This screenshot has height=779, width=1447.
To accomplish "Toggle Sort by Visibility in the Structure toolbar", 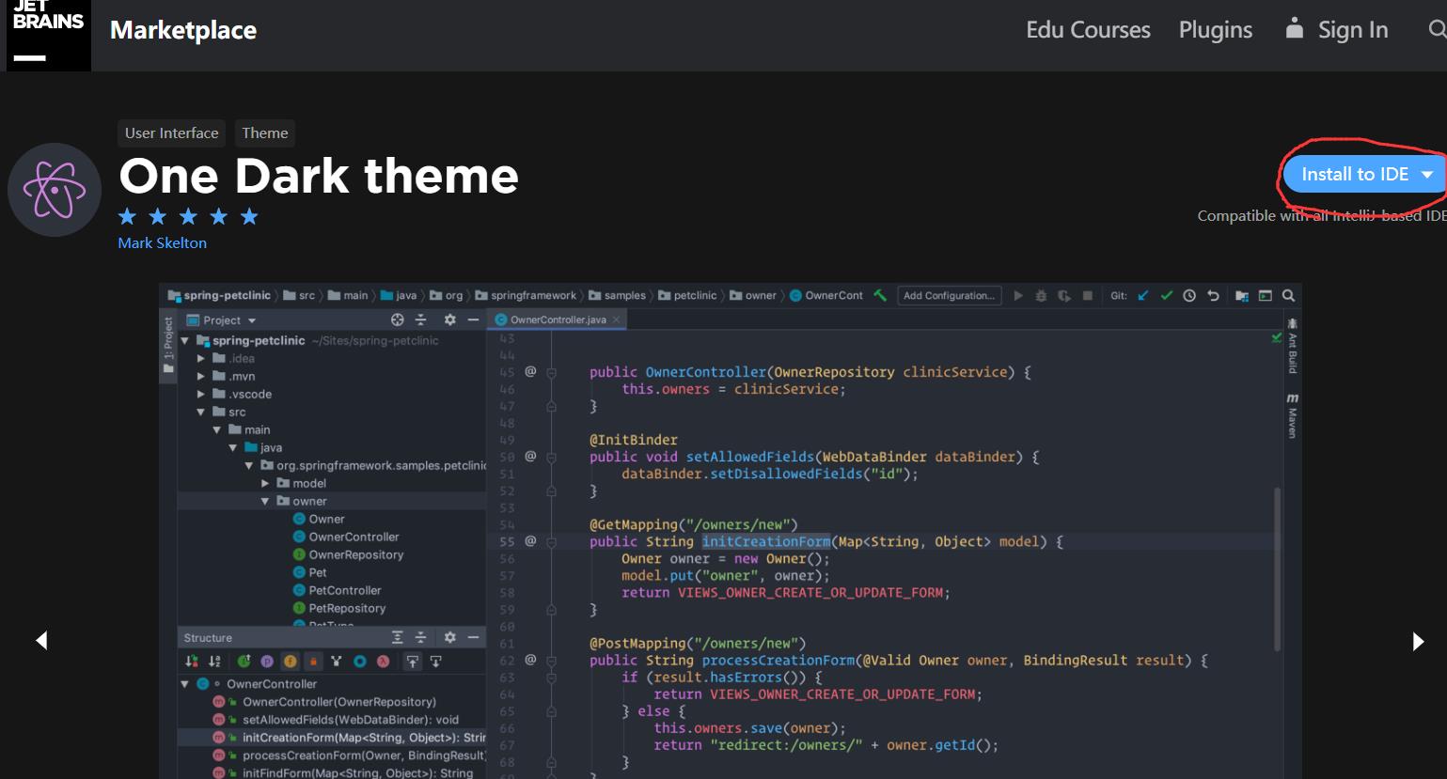I will pos(192,662).
